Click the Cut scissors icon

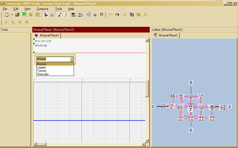click(x=125, y=15)
